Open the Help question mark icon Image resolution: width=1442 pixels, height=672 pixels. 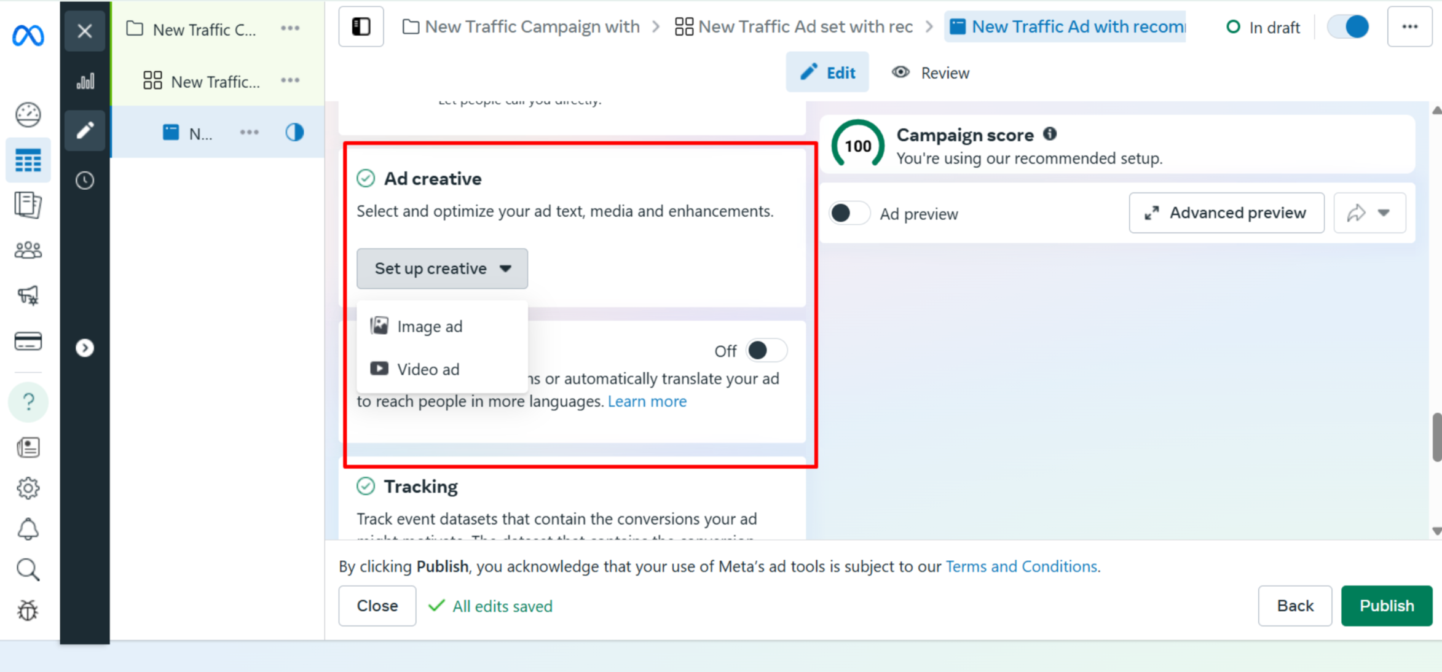click(x=28, y=402)
